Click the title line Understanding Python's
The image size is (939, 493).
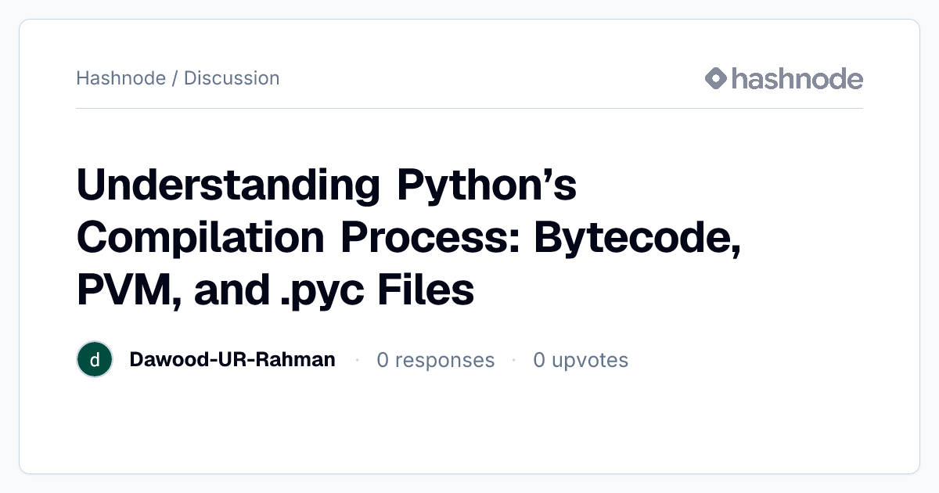pos(326,187)
